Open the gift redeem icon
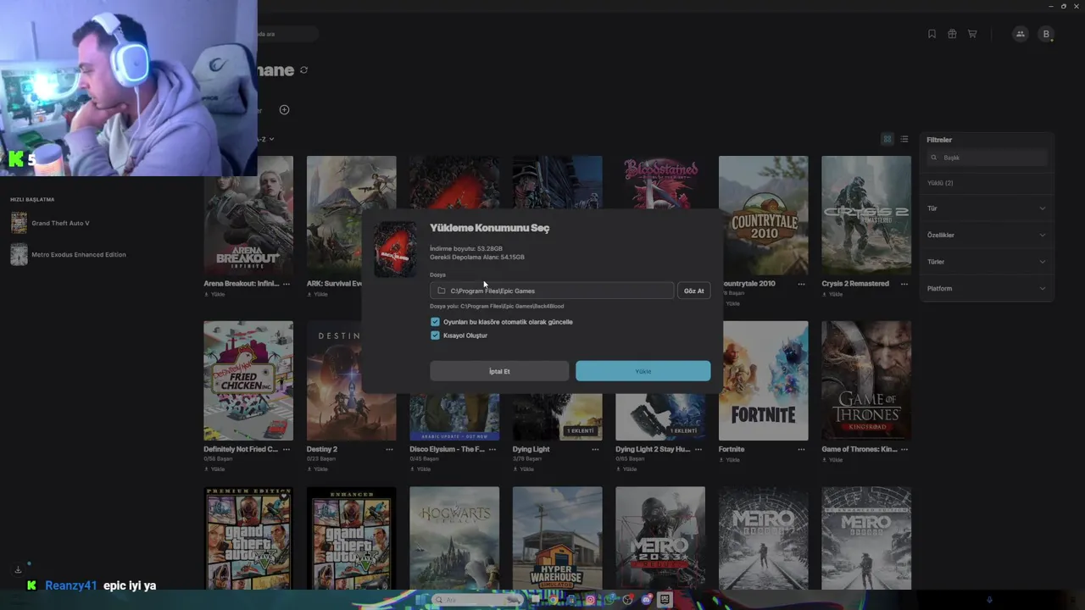 click(x=952, y=34)
